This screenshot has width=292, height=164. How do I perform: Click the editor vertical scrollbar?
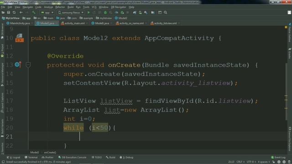point(286,92)
